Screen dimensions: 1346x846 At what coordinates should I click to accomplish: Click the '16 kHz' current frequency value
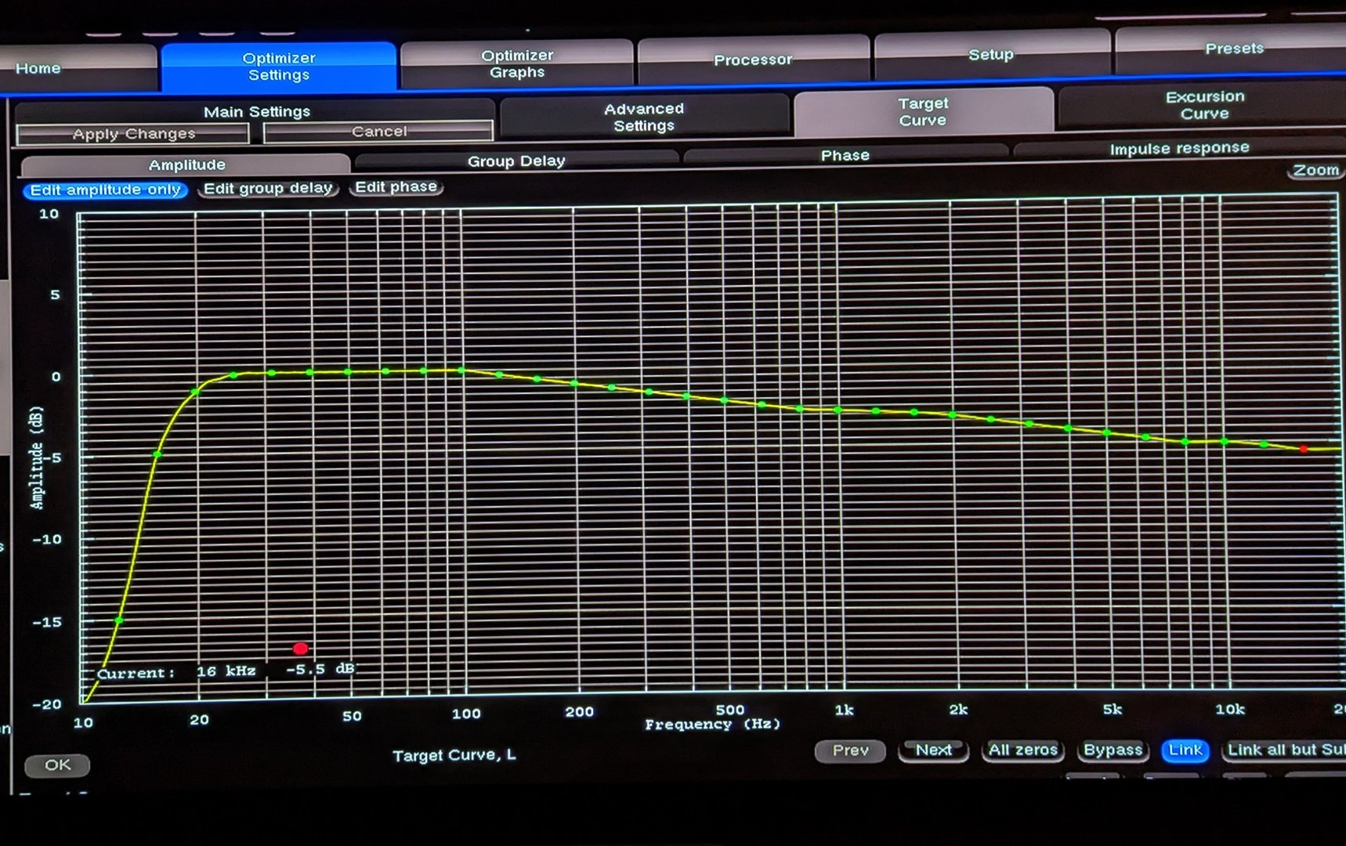(226, 671)
